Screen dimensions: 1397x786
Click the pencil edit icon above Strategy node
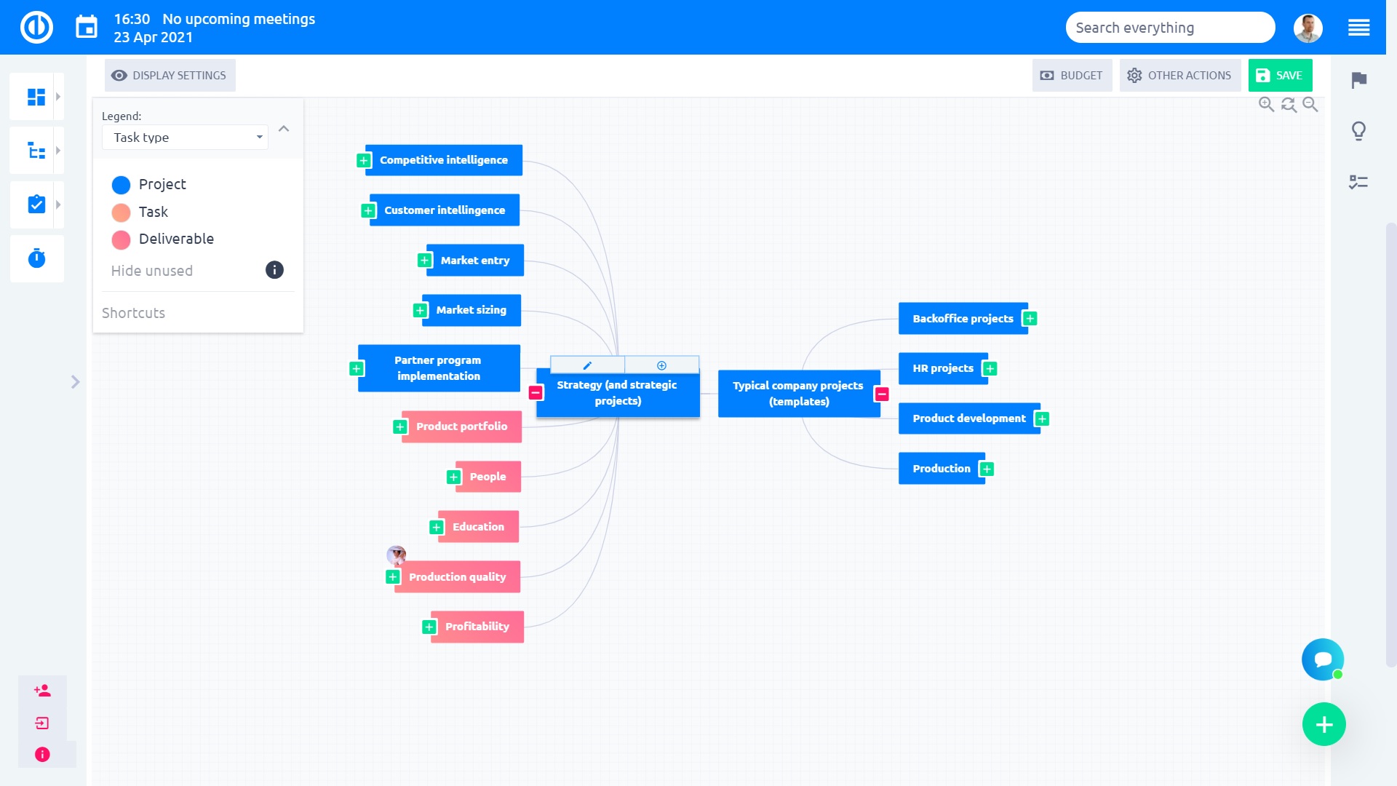click(x=587, y=365)
